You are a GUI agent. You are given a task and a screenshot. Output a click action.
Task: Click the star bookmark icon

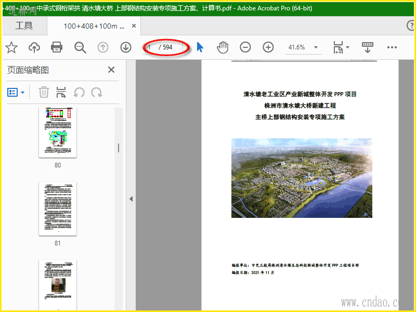[11, 47]
